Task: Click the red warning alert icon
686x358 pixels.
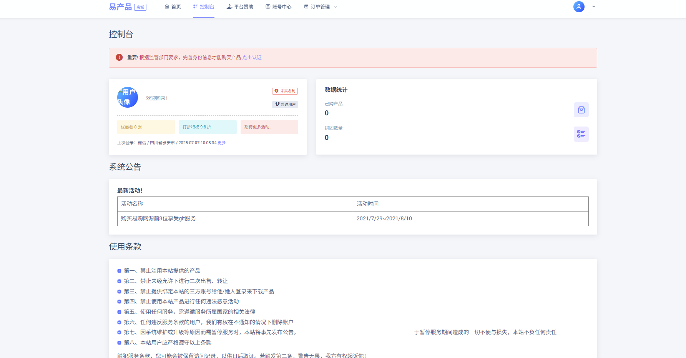Action: pyautogui.click(x=119, y=57)
